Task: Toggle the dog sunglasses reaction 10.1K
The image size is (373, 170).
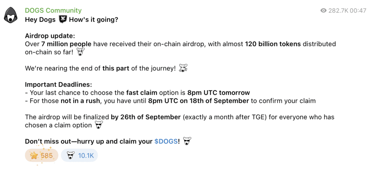Action: 79,155
